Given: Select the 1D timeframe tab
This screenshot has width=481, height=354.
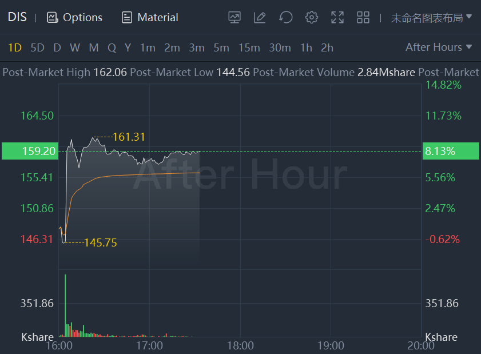Looking at the screenshot, I should pyautogui.click(x=15, y=48).
